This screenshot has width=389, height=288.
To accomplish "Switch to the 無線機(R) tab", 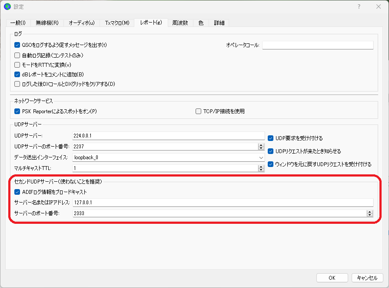I will pyautogui.click(x=47, y=23).
